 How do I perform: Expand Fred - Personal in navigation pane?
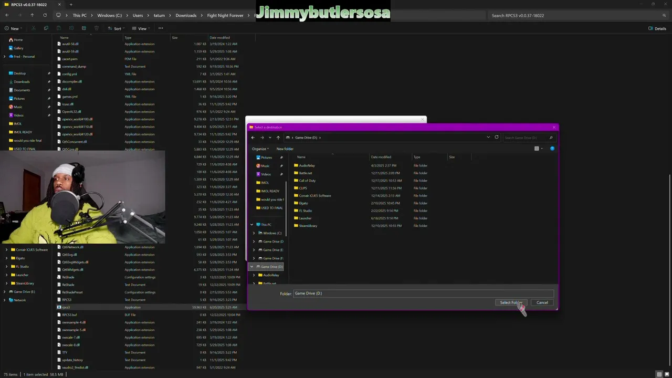pos(5,57)
